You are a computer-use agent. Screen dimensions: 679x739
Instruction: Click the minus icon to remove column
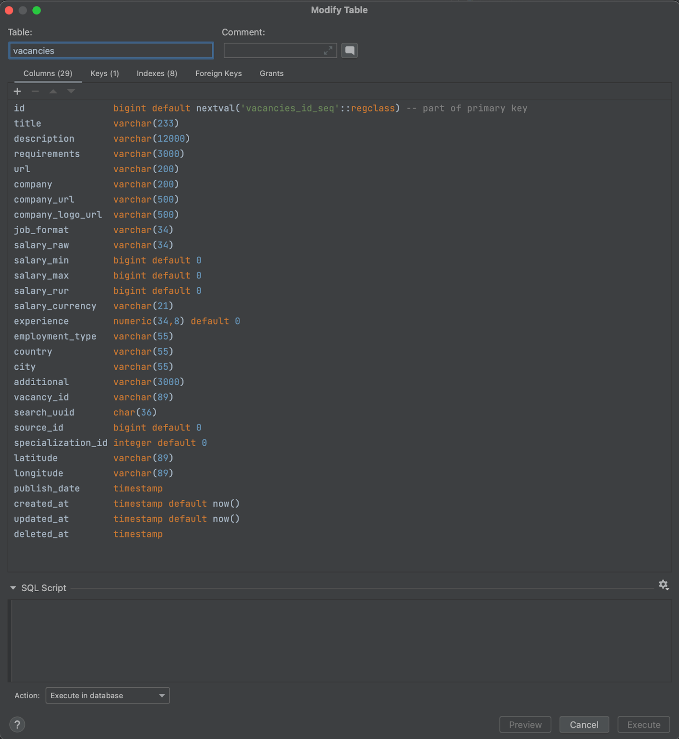click(x=35, y=91)
